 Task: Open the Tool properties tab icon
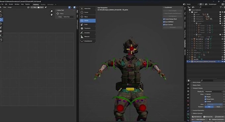[188, 85]
